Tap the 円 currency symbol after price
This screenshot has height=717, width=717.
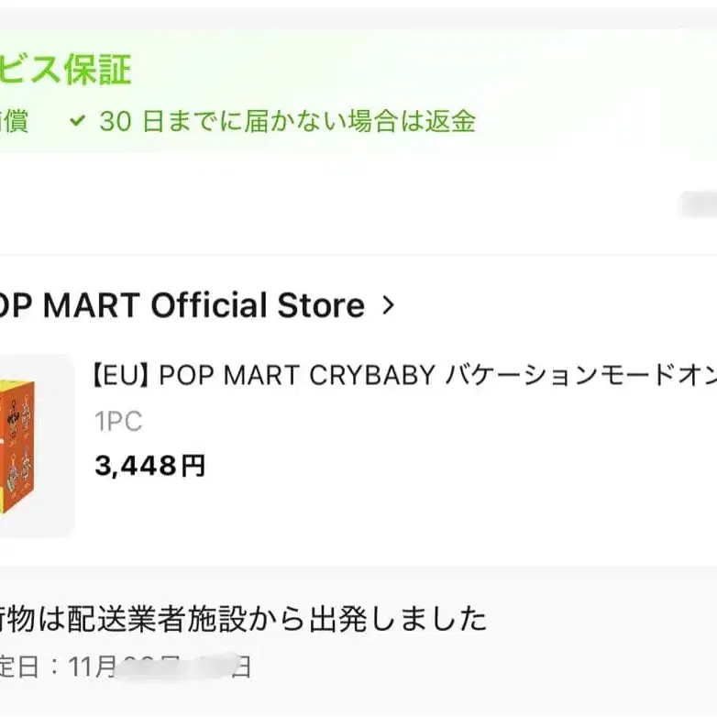click(193, 466)
